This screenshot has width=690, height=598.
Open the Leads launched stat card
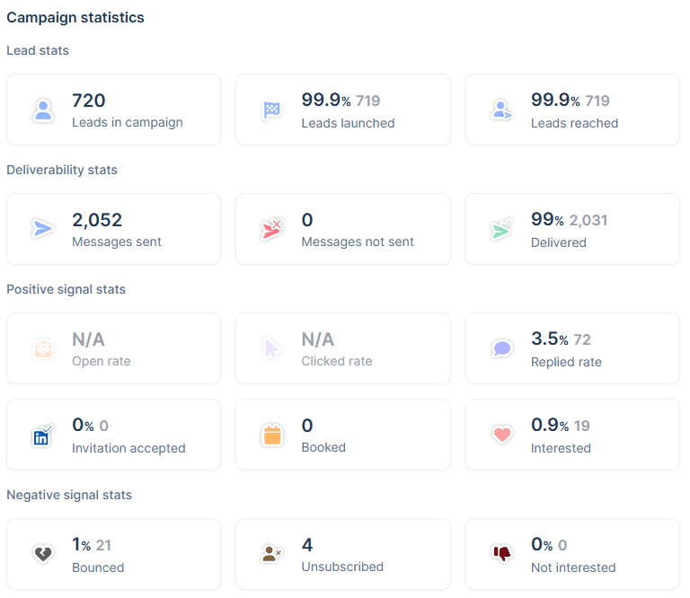pyautogui.click(x=343, y=110)
